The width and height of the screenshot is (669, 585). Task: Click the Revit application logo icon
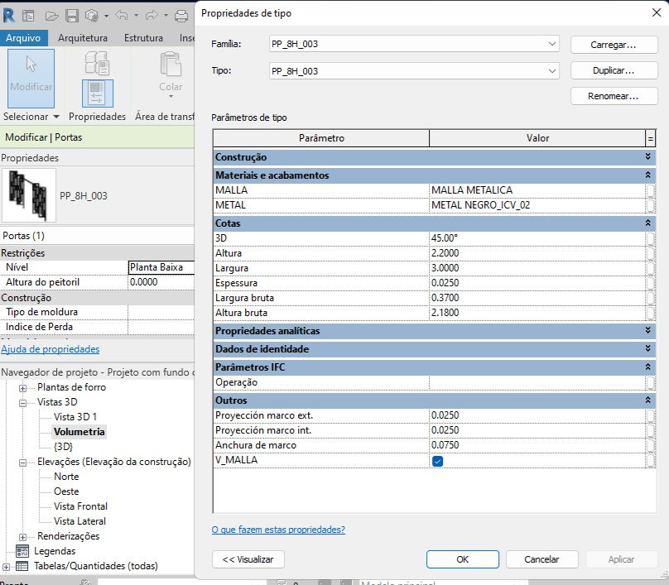pyautogui.click(x=8, y=16)
